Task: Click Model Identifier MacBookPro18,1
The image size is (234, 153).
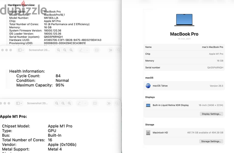Action: point(54,15)
